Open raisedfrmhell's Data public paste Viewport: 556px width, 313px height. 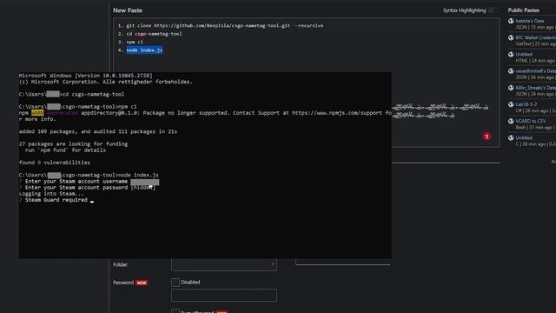(535, 71)
